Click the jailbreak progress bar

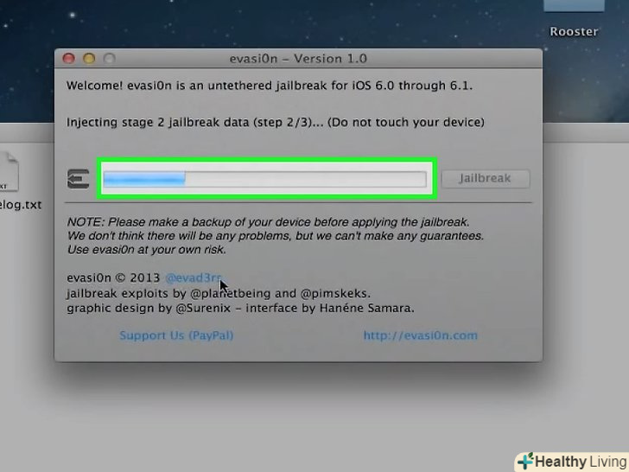[264, 179]
